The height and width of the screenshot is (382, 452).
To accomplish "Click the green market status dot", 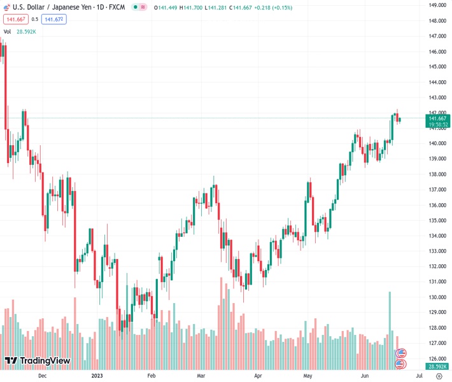I will coord(136,7).
